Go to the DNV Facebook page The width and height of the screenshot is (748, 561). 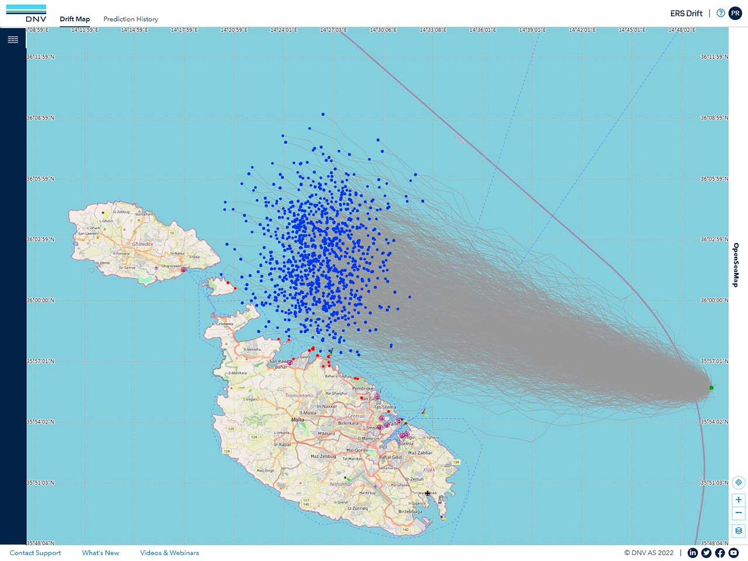(x=720, y=553)
